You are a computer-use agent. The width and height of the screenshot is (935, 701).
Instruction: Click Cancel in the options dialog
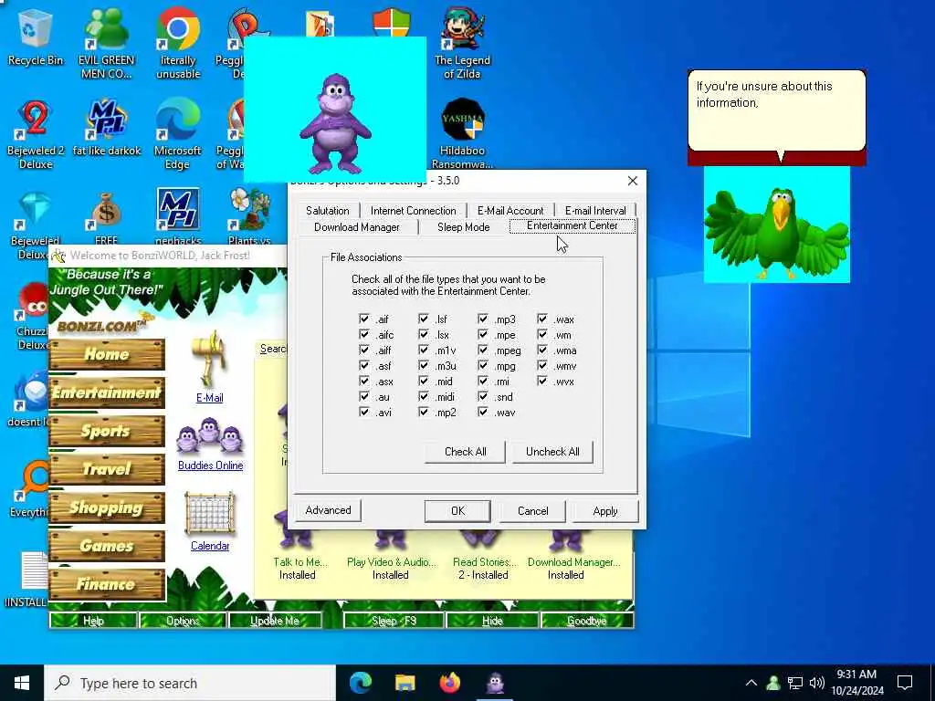(x=532, y=511)
